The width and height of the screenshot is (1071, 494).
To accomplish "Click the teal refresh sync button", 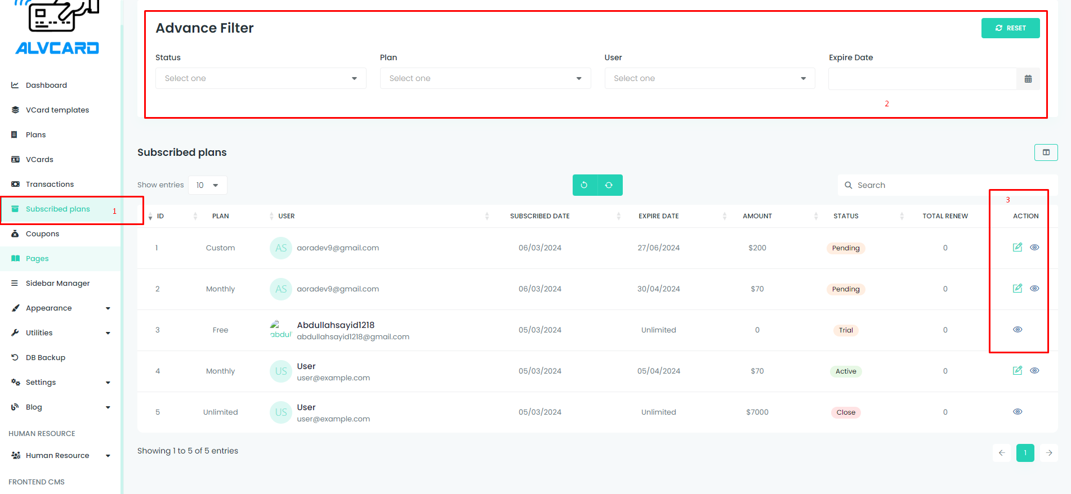I will coord(609,185).
